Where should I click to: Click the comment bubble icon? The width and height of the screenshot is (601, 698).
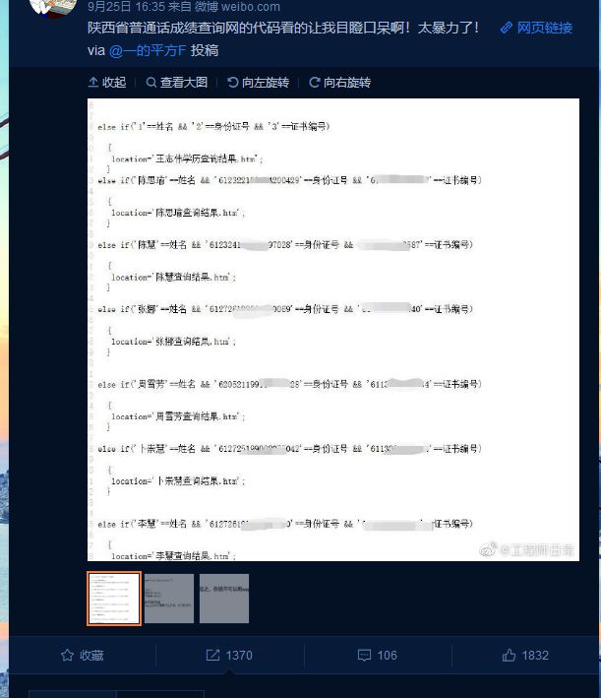coord(364,656)
